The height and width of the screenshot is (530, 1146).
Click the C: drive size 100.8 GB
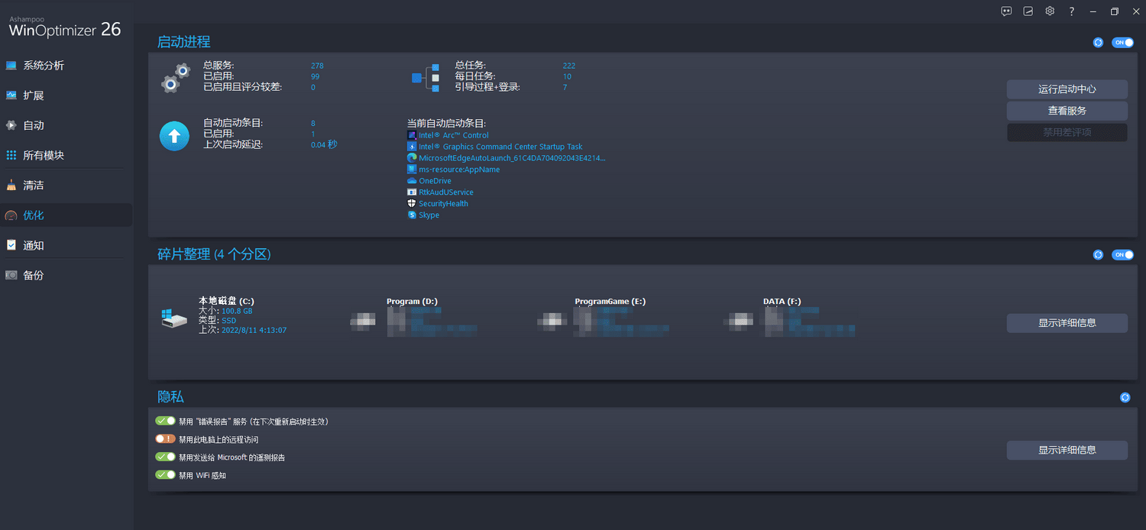[x=237, y=312]
